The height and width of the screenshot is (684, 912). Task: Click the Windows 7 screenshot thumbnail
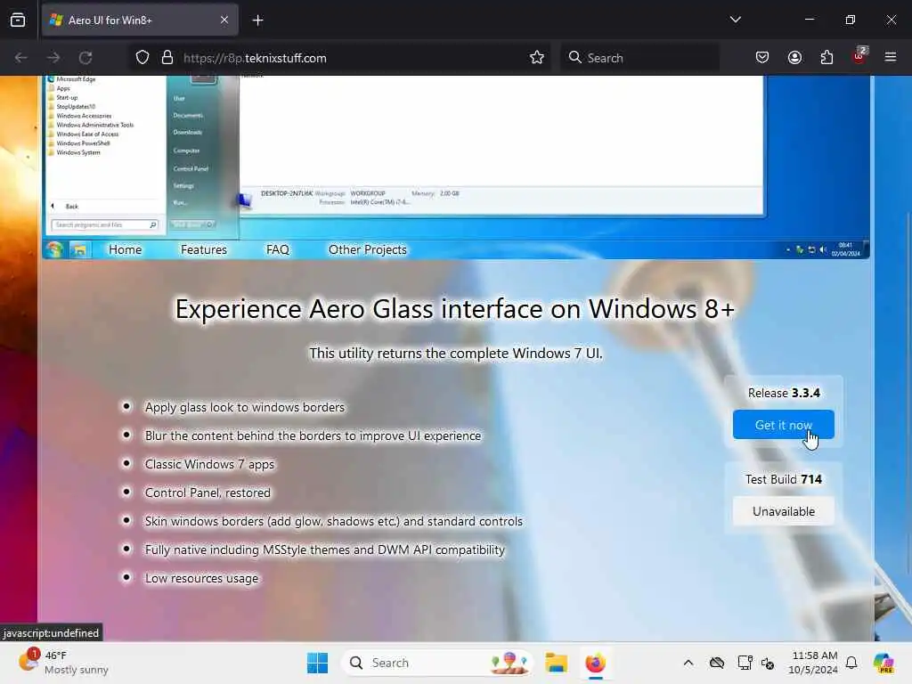[456, 167]
